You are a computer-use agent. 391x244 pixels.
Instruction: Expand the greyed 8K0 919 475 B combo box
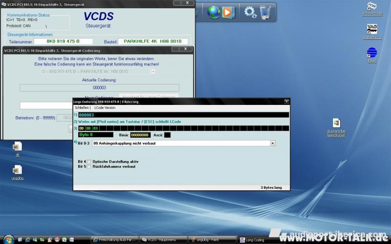[x=153, y=71]
